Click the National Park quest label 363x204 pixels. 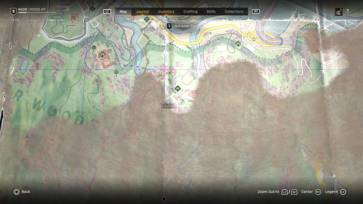point(186,26)
